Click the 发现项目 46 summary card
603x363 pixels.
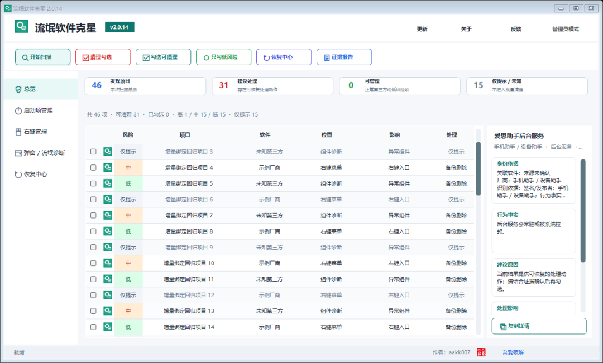145,86
